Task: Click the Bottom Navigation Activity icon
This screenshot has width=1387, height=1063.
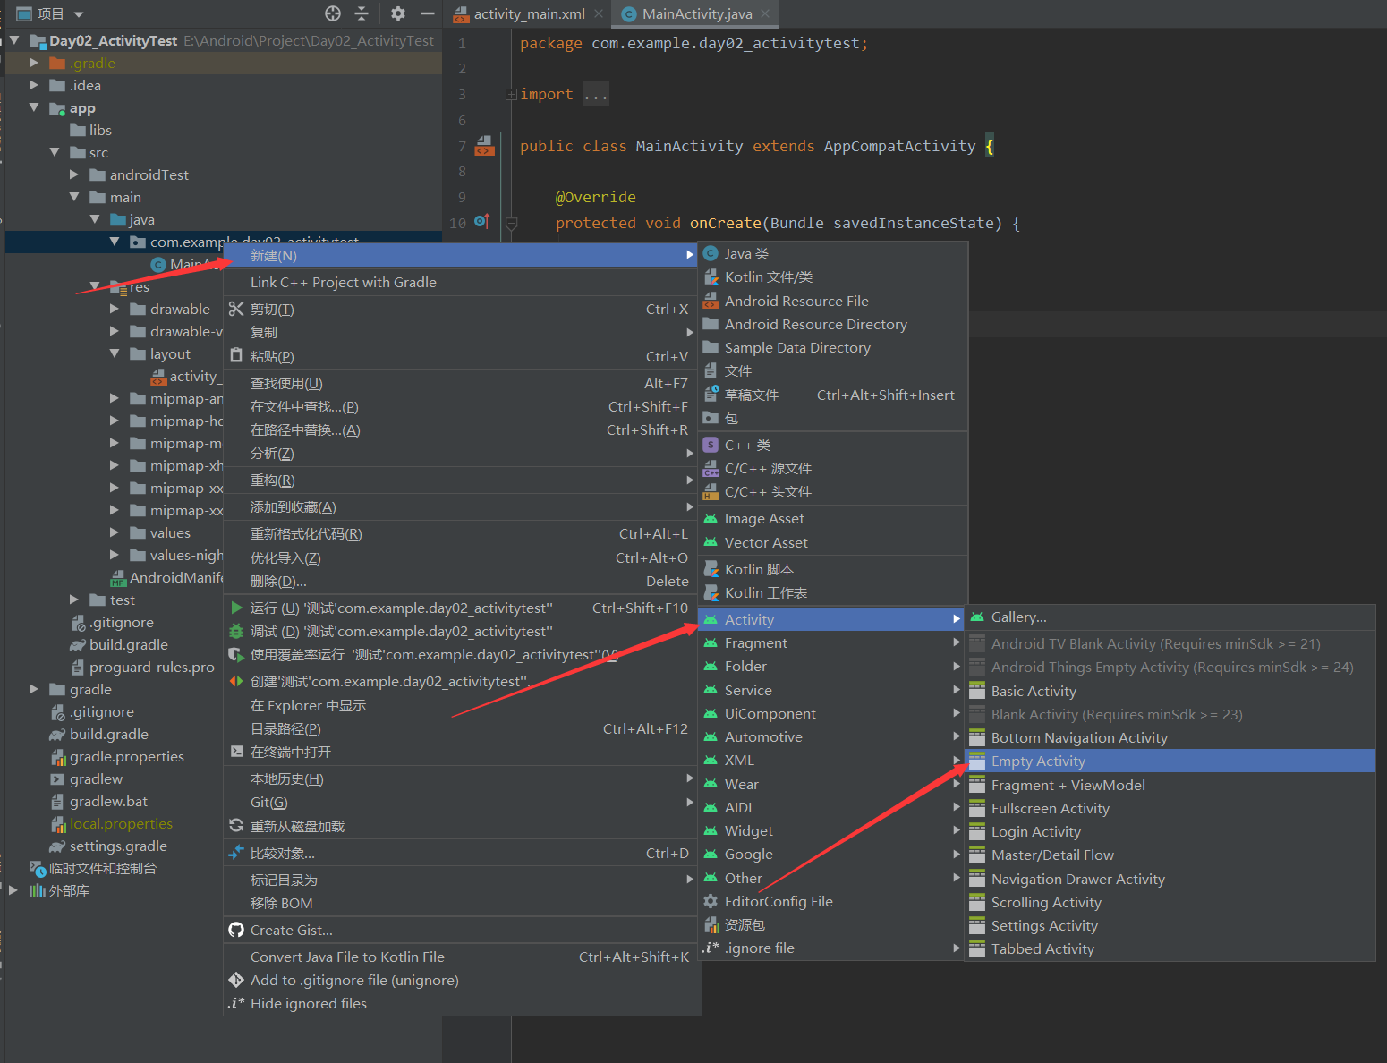Action: (977, 737)
